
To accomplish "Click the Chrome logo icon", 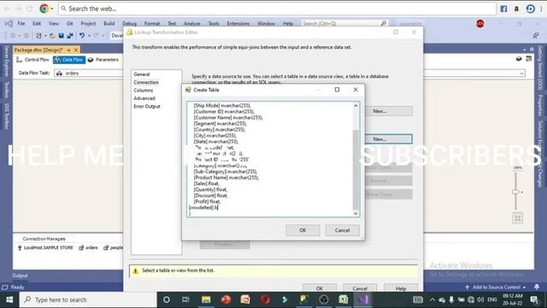I will (44, 9).
